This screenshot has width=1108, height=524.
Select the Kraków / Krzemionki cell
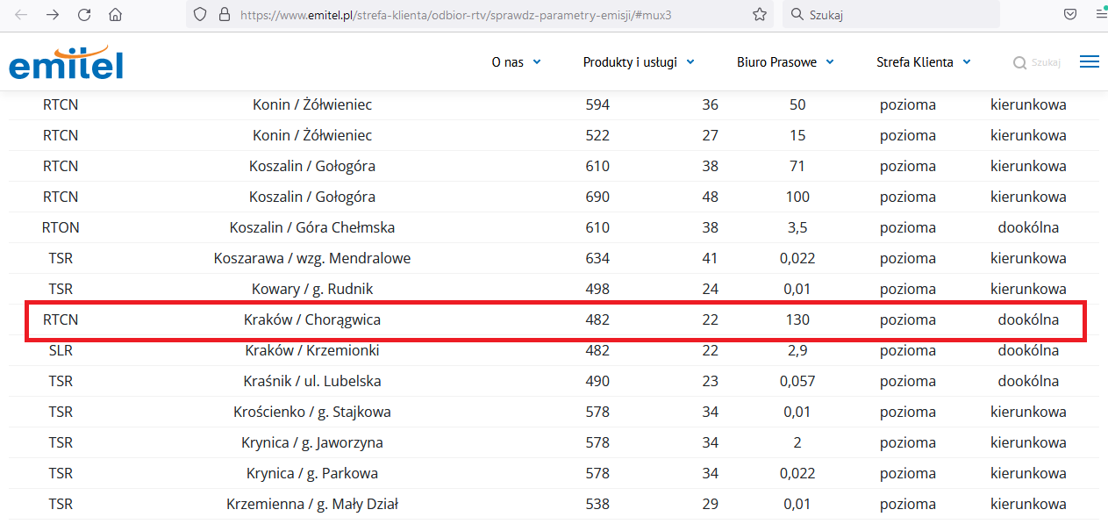tap(312, 351)
